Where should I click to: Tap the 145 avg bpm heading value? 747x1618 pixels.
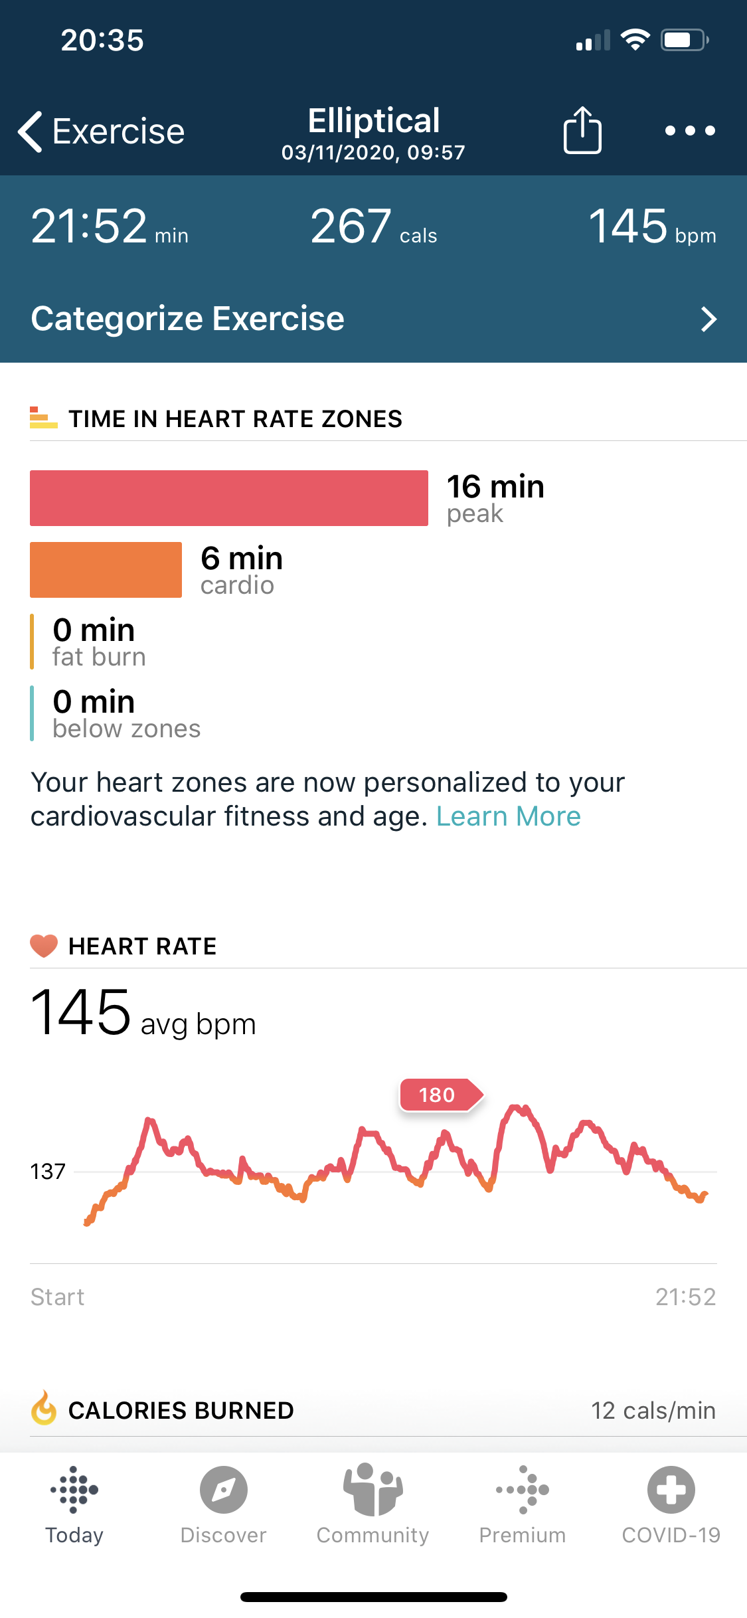click(81, 1013)
